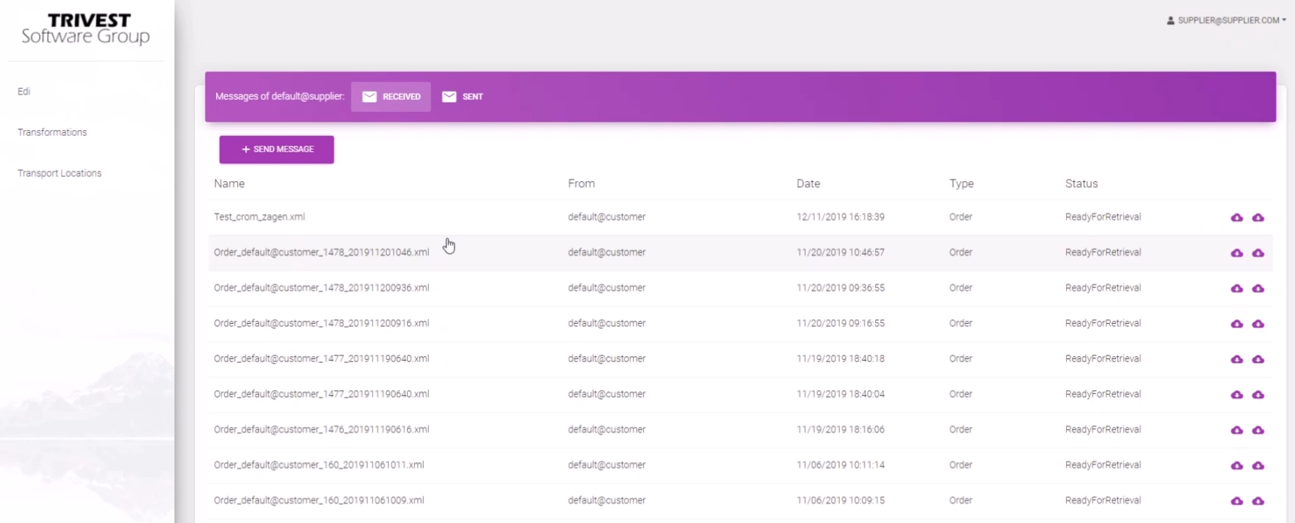Image resolution: width=1295 pixels, height=523 pixels.
Task: Click left cloud icon in 1476_201911190616.xml row
Action: pyautogui.click(x=1236, y=430)
